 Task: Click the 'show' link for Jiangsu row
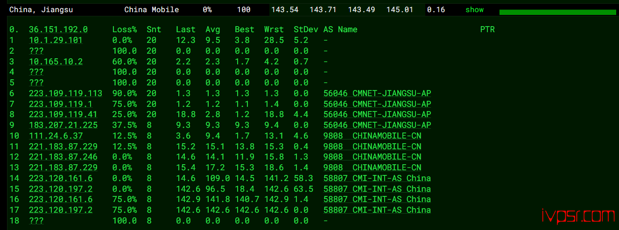coord(474,10)
